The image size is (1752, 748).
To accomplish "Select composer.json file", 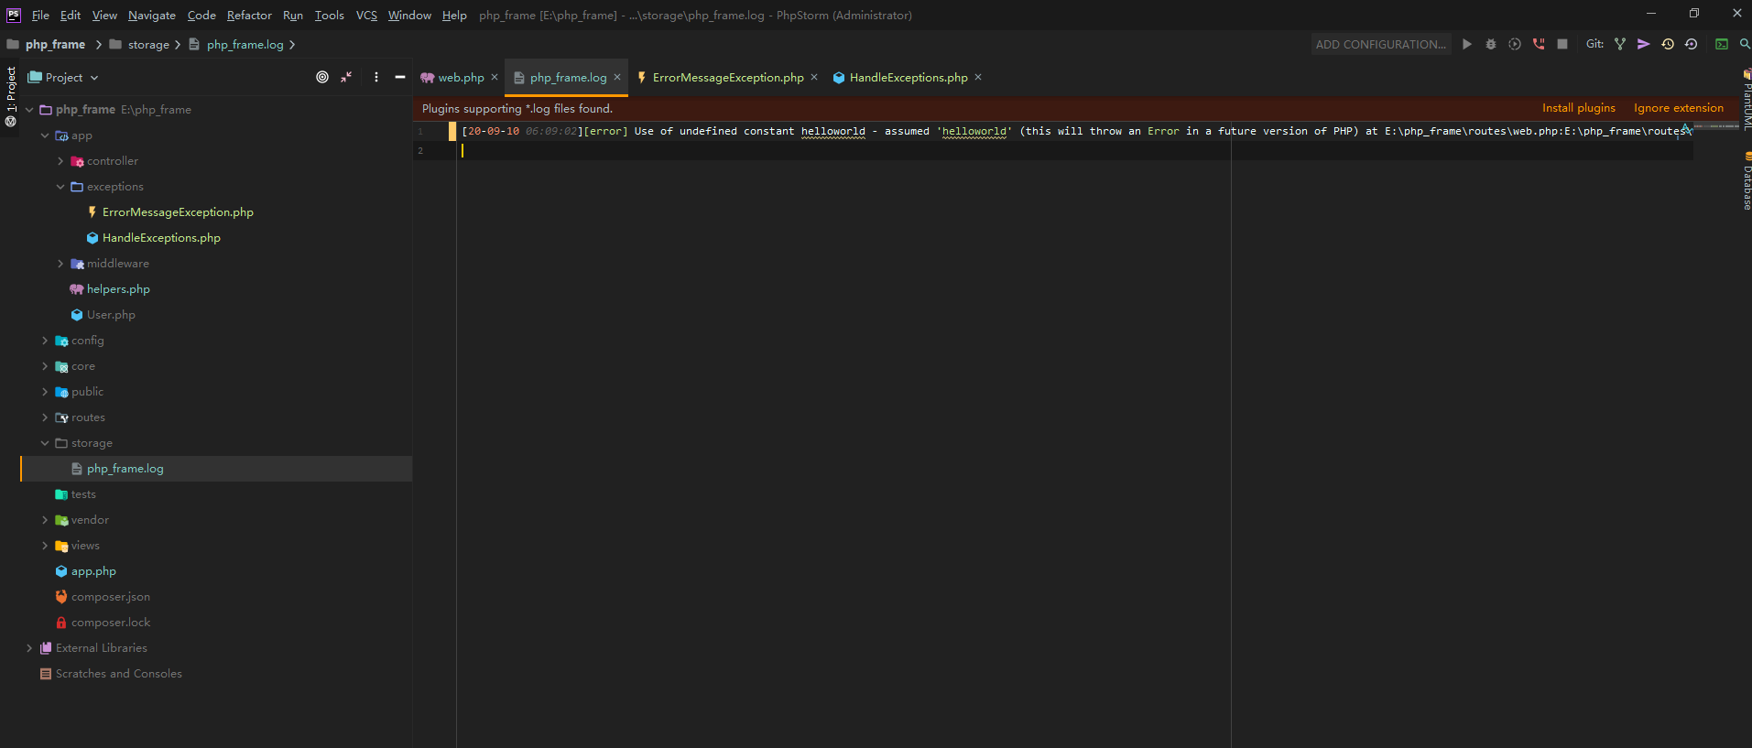I will point(111,597).
